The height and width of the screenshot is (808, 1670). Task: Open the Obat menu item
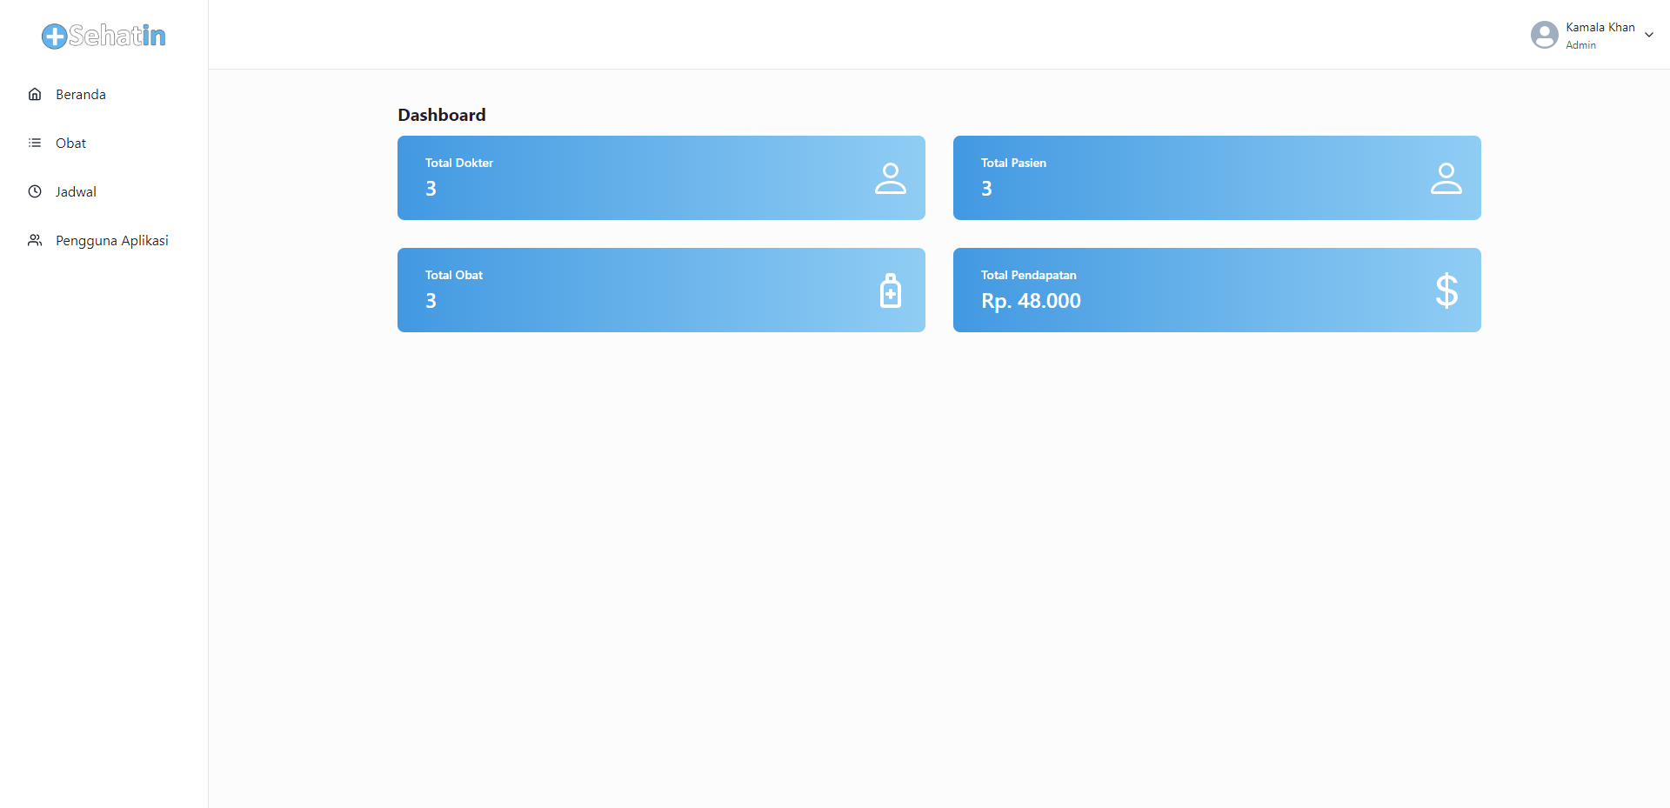tap(104, 143)
